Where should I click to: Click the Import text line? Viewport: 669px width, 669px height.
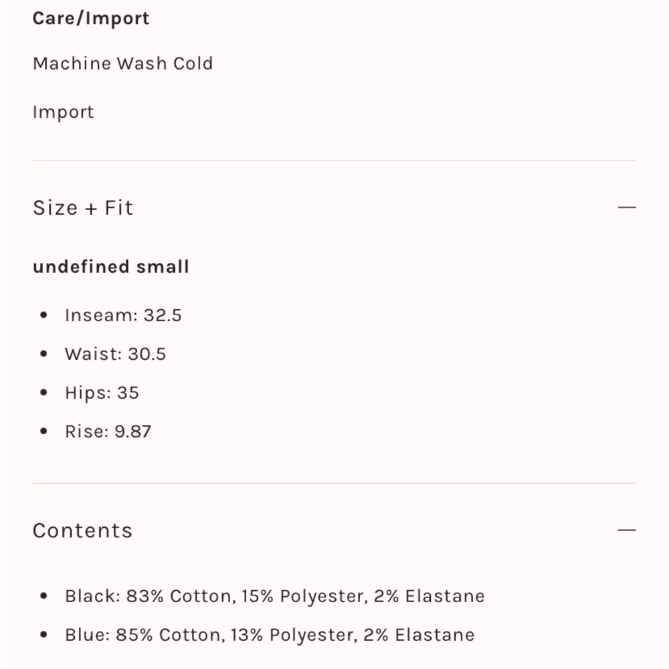[x=63, y=112]
